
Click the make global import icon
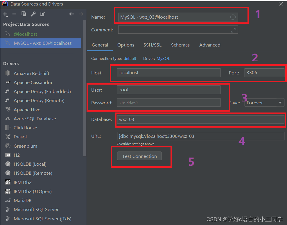[x=42, y=14]
